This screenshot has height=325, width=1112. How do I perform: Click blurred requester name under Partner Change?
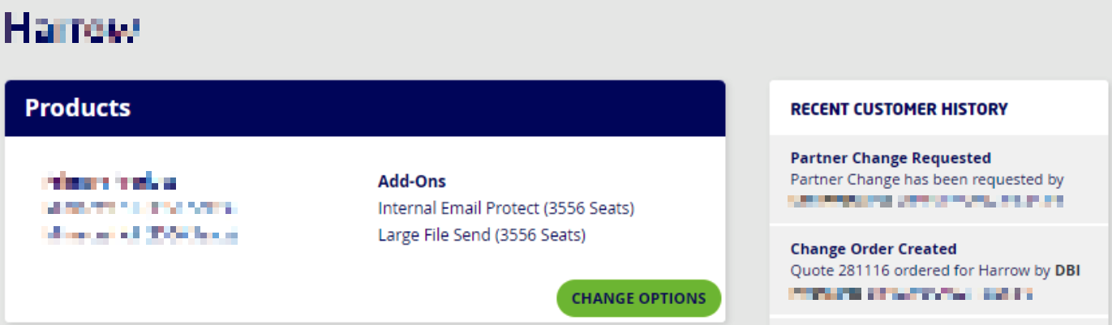click(x=925, y=199)
